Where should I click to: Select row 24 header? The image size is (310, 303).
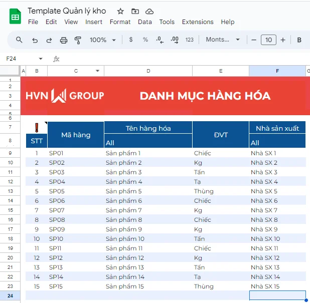coord(10,295)
